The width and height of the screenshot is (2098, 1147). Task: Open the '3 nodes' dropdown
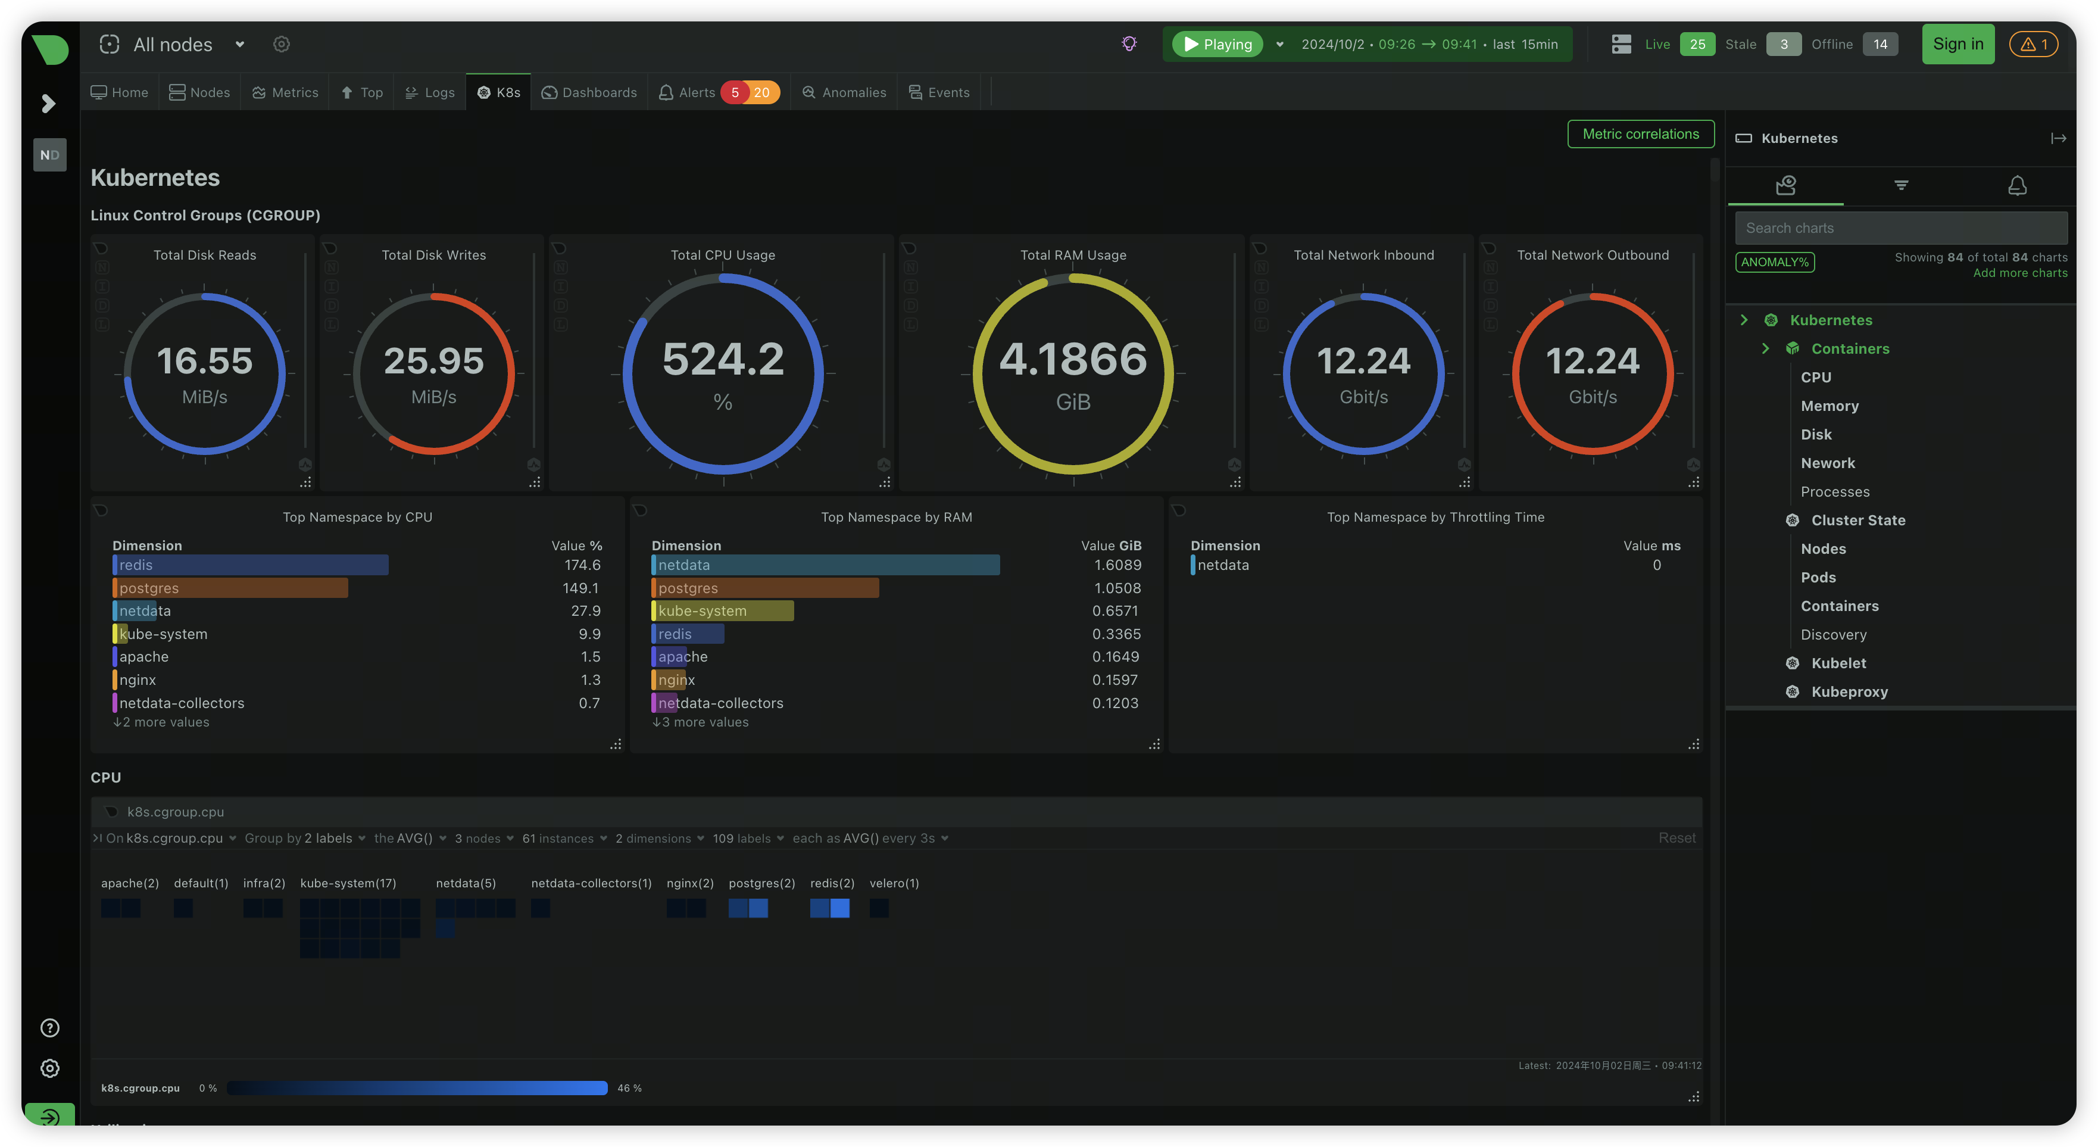click(484, 839)
